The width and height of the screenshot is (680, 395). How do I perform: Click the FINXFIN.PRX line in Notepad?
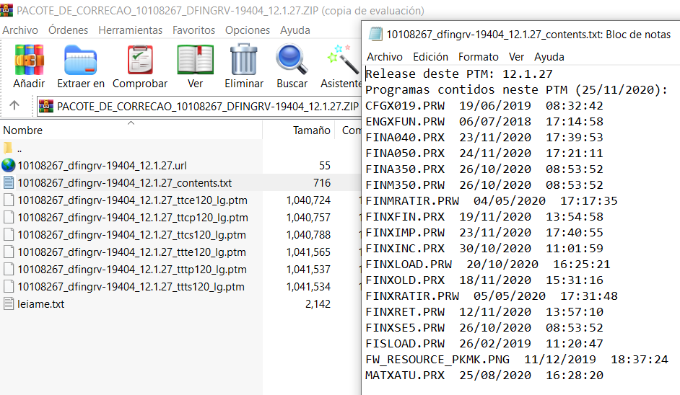click(484, 216)
